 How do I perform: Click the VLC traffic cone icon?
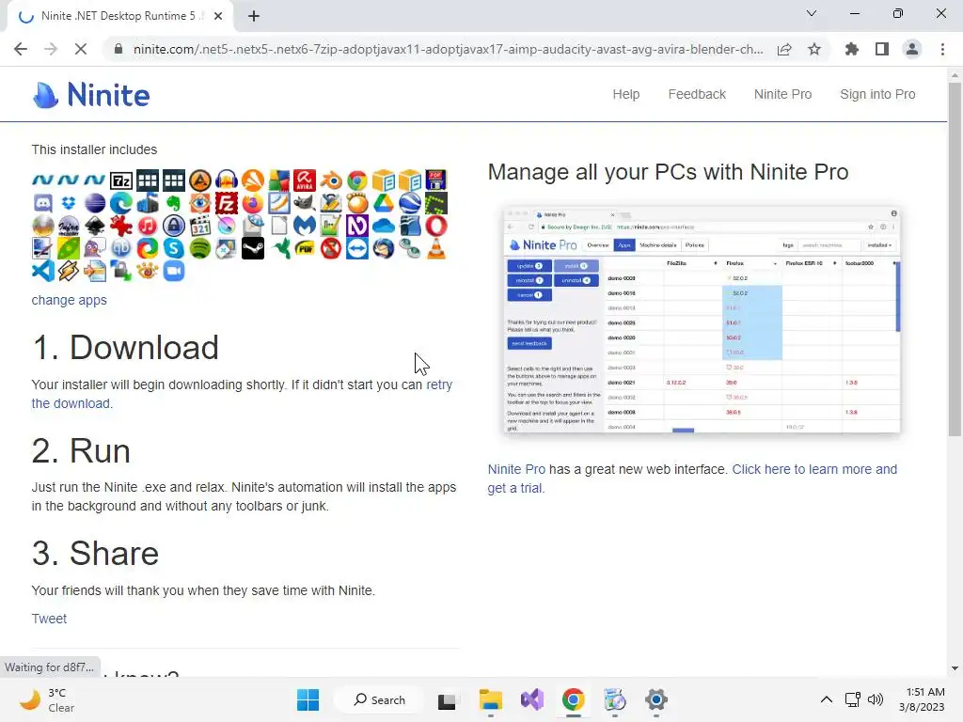point(436,248)
